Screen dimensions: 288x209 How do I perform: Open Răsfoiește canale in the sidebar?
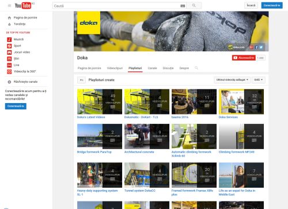(x=25, y=82)
